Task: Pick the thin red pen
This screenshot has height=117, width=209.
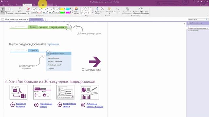Action: (x=40, y=9)
